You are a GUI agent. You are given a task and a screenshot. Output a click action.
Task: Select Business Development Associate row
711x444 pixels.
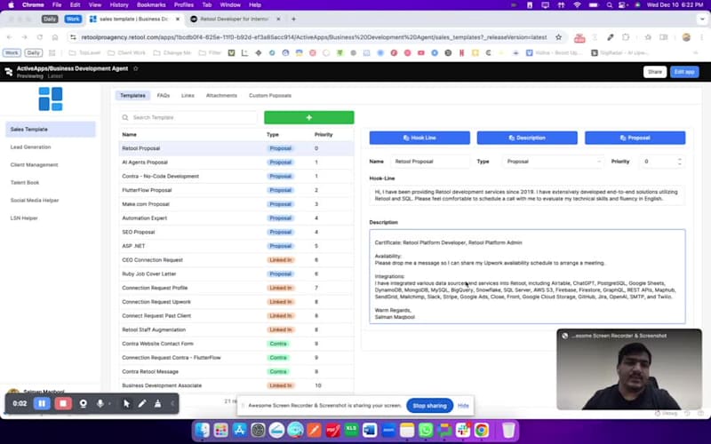point(236,385)
